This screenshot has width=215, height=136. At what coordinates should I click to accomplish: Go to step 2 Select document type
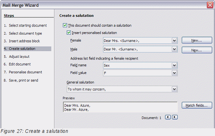point(23,33)
